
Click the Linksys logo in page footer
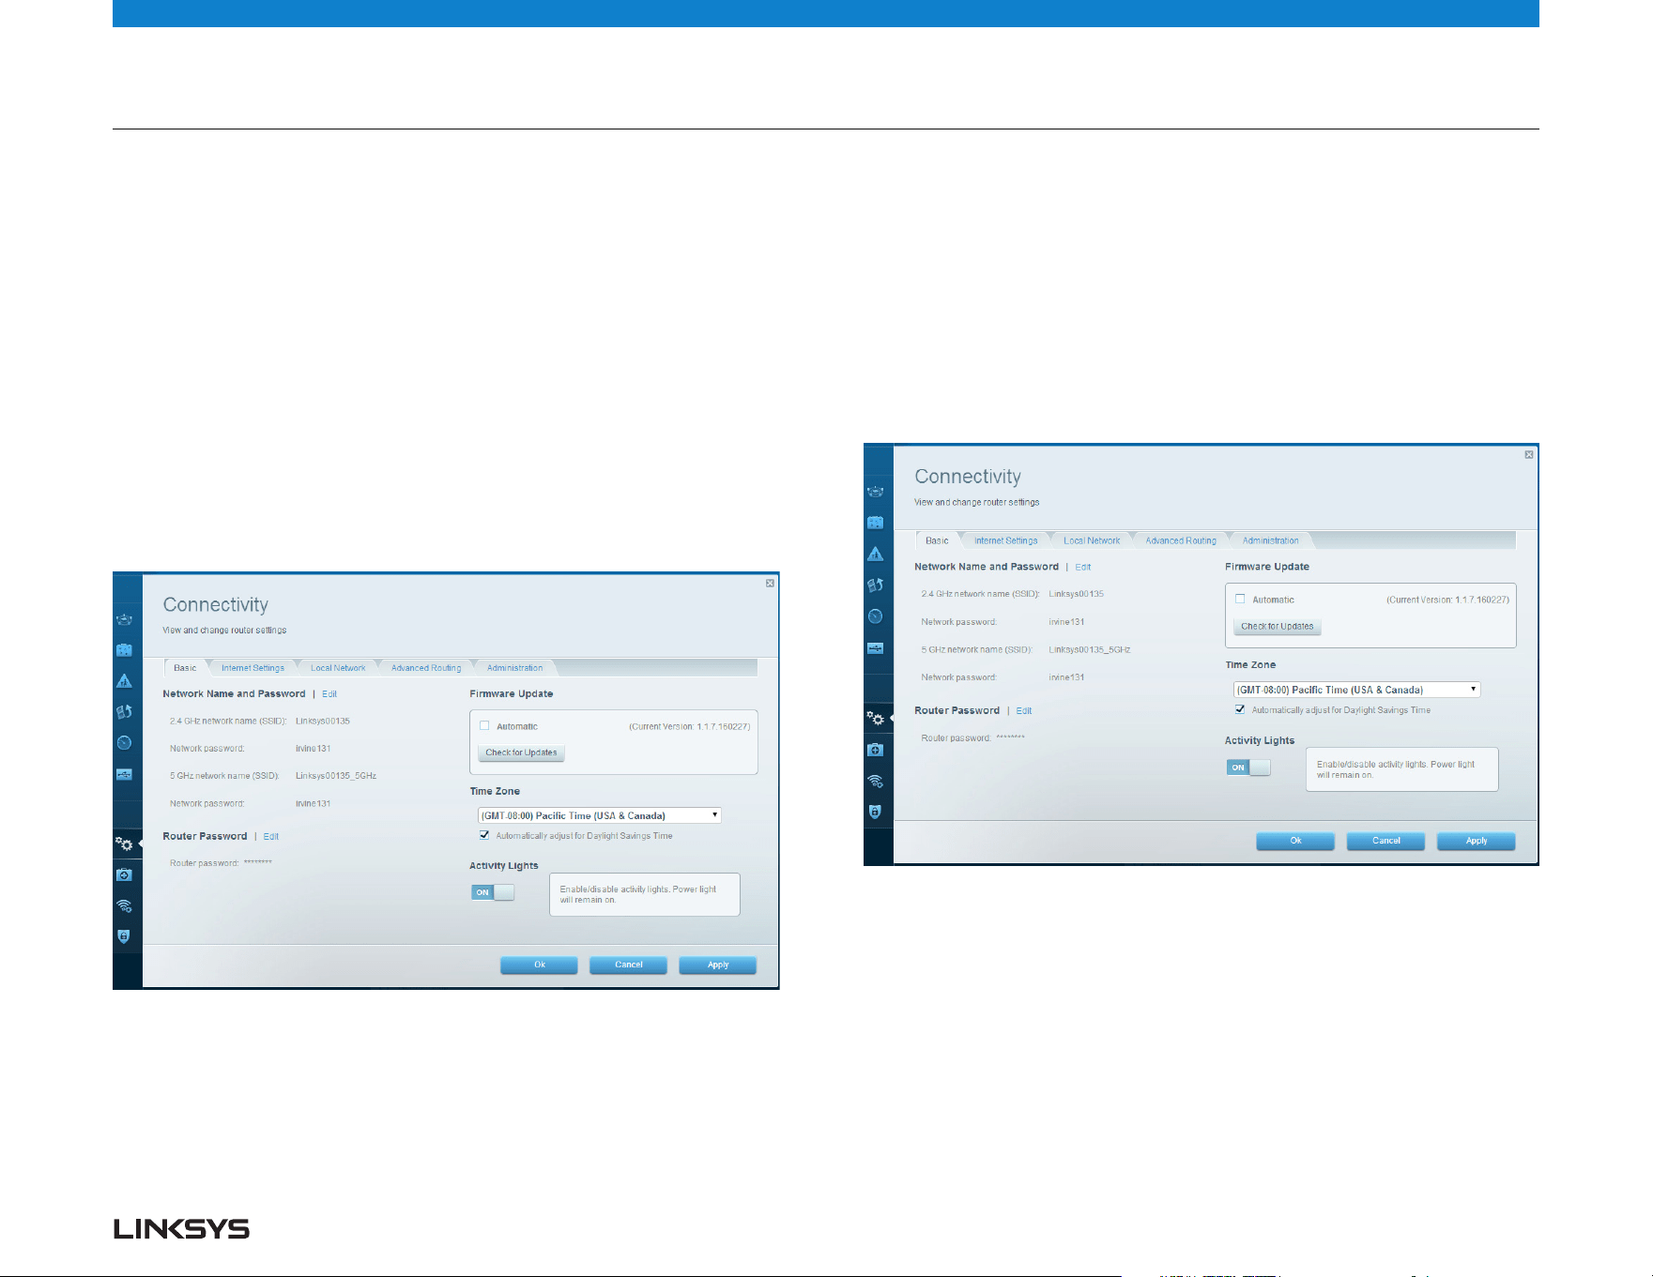181,1229
